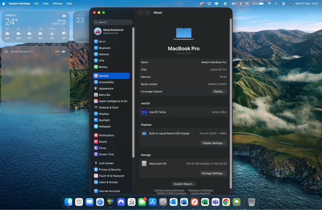Viewport: 322px width, 210px height.
Task: Open Control Centre from menu bar
Action: (x=283, y=3)
